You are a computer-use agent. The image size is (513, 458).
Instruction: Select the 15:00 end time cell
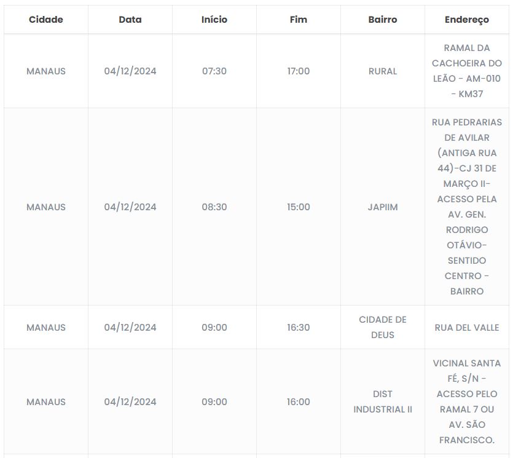coord(299,207)
